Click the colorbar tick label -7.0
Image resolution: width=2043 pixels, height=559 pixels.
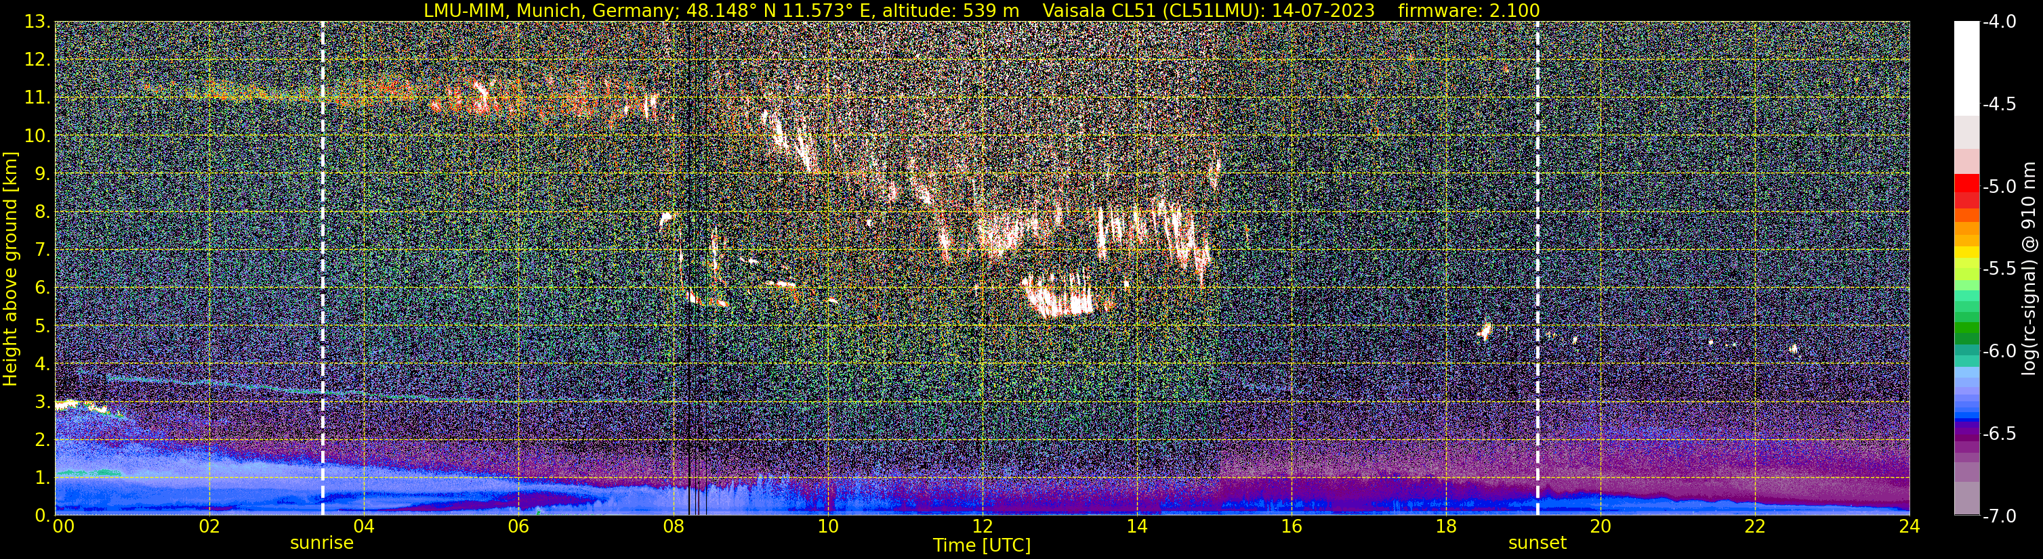(2000, 516)
